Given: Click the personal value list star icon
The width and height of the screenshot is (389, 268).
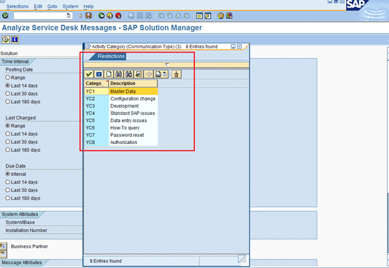Looking at the screenshot, I should [176, 74].
